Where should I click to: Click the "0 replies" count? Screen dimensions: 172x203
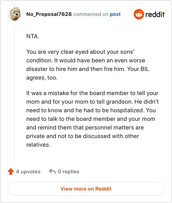[x=68, y=172]
